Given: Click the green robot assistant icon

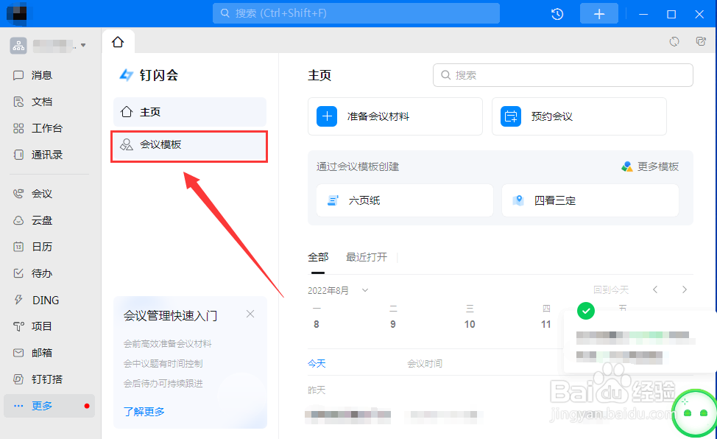Looking at the screenshot, I should click(x=695, y=413).
